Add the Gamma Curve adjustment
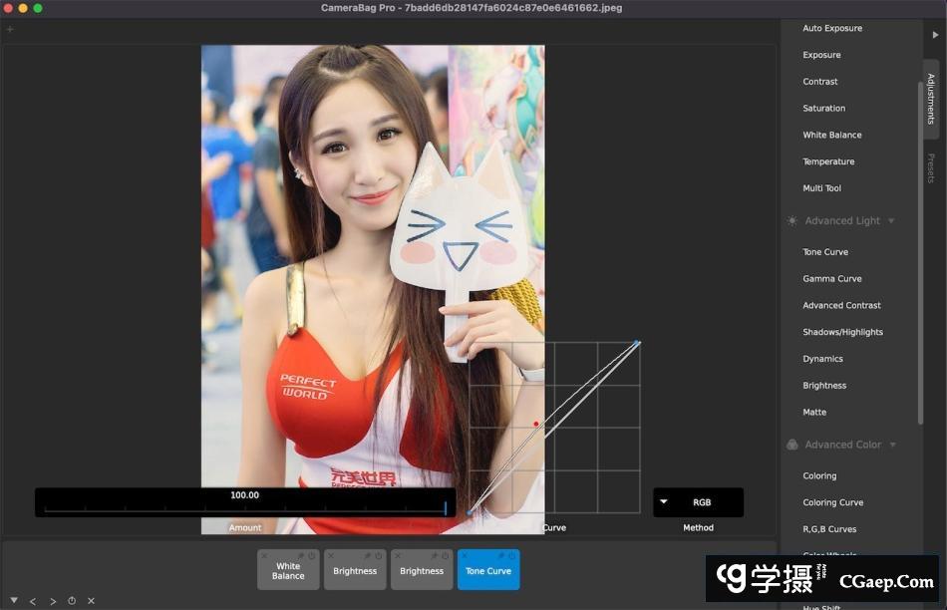 [832, 279]
